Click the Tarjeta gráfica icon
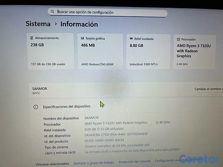This screenshot has width=223, height=167. click(x=83, y=38)
